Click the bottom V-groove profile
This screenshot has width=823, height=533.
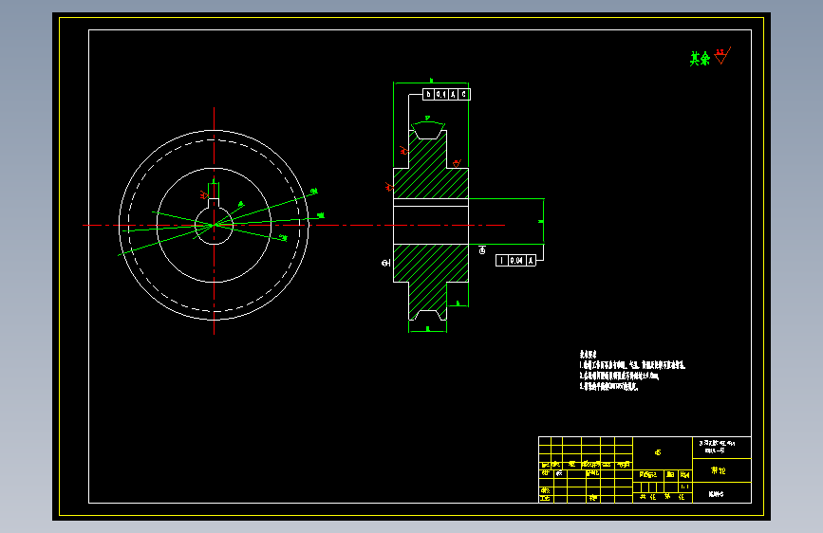pyautogui.click(x=428, y=315)
